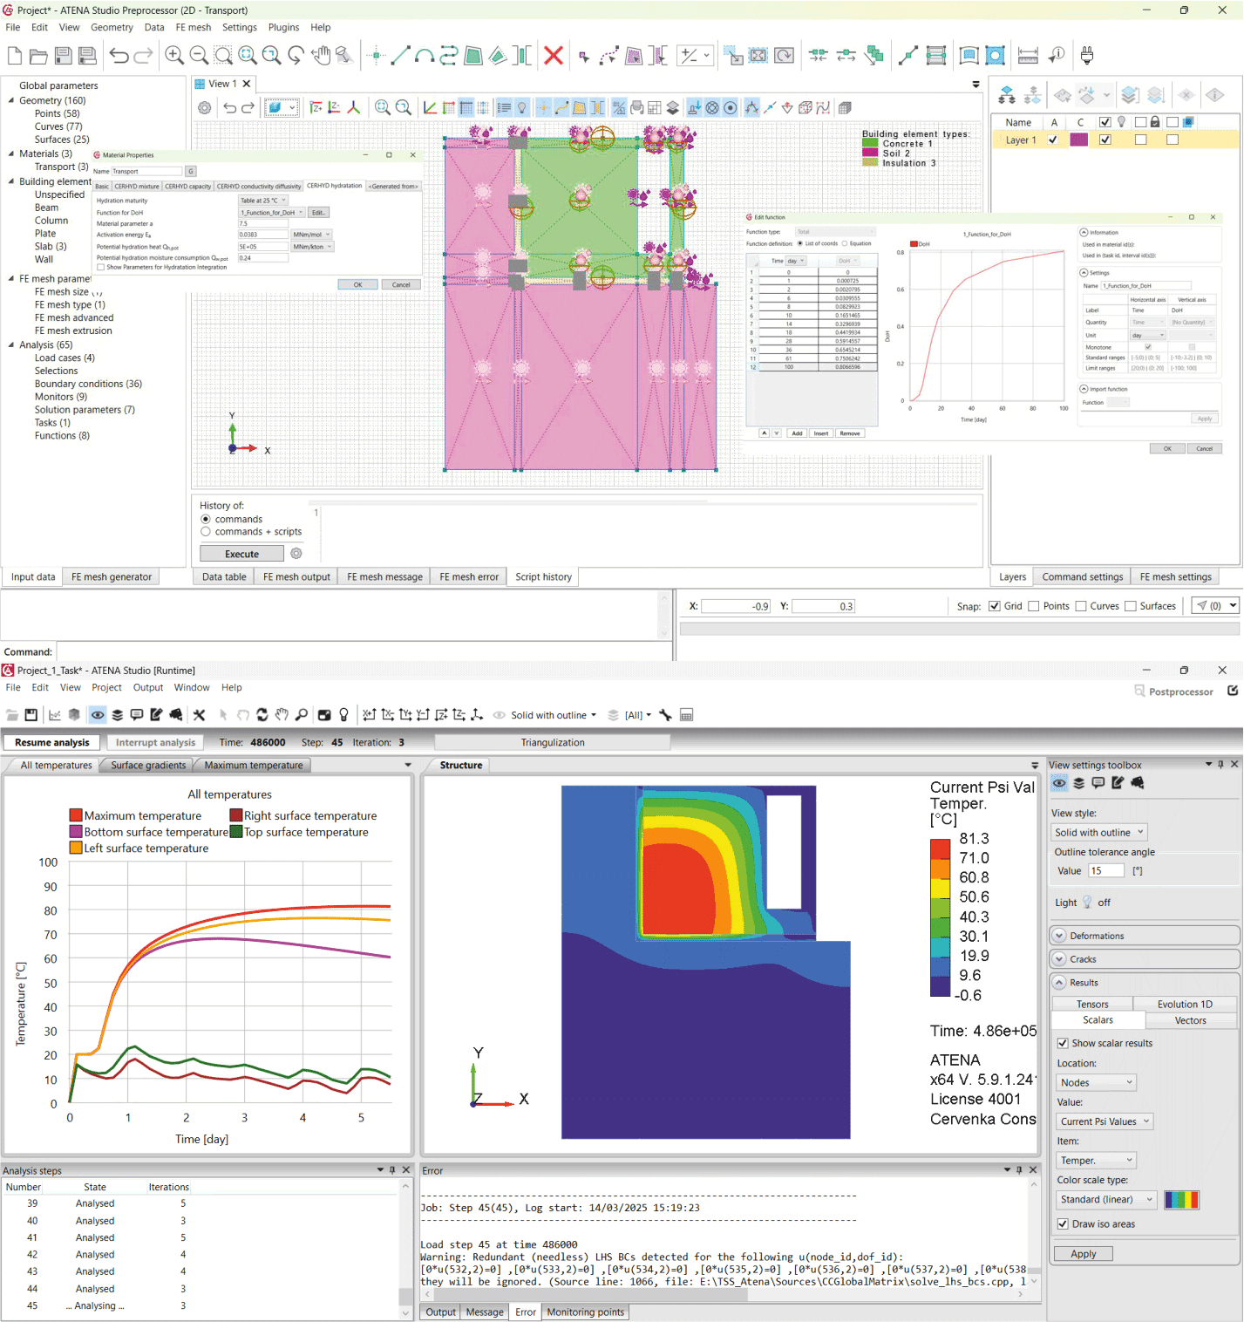The height and width of the screenshot is (1322, 1244).
Task: Click the light bulb icon in View 1 toolbar
Action: click(522, 108)
